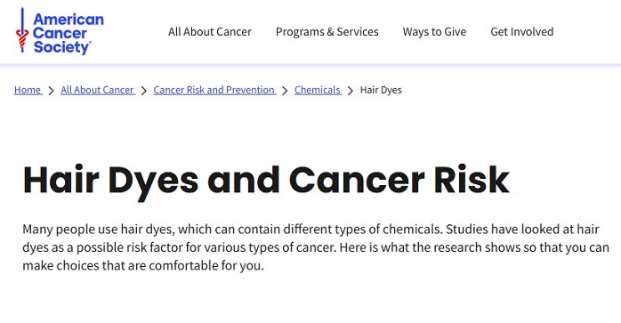This screenshot has height=323, width=621.
Task: Open the Get Involved menu
Action: click(x=522, y=32)
